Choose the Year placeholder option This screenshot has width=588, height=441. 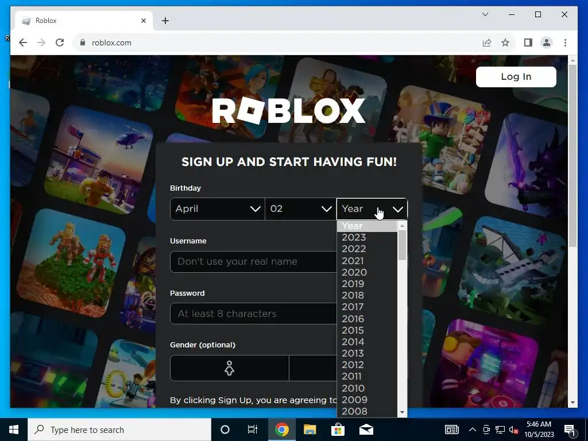367,226
